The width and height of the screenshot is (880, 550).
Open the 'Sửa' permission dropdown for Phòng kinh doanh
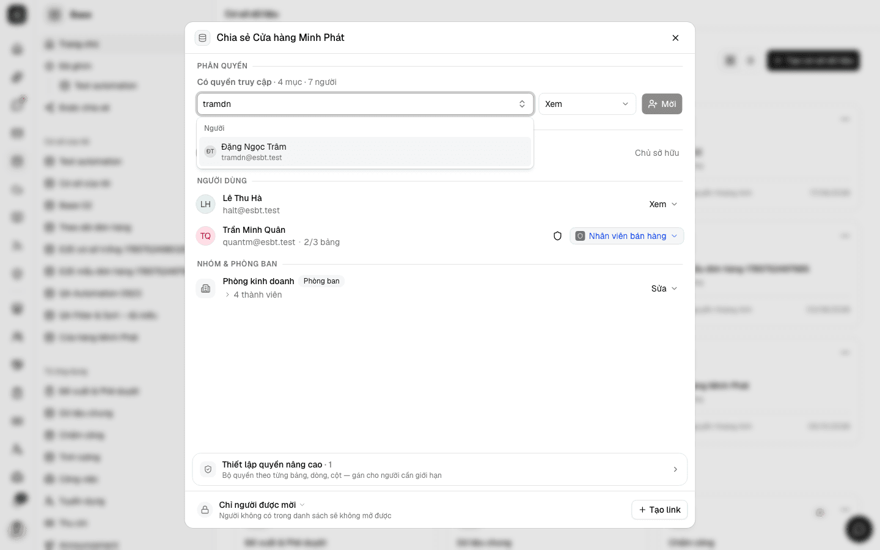pos(664,288)
